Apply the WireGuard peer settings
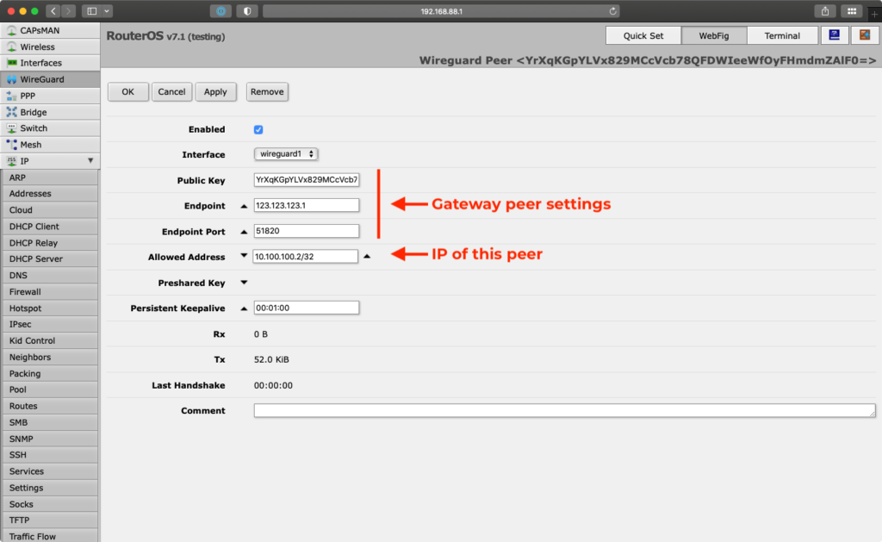 [x=215, y=91]
